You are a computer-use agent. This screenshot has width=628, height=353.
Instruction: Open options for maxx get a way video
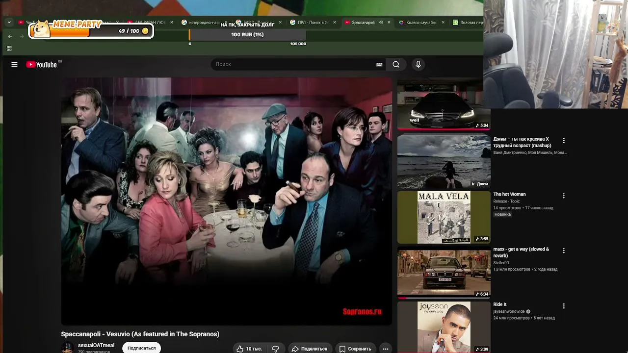564,251
